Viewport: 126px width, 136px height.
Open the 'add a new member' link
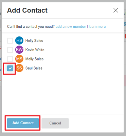pos(71,27)
